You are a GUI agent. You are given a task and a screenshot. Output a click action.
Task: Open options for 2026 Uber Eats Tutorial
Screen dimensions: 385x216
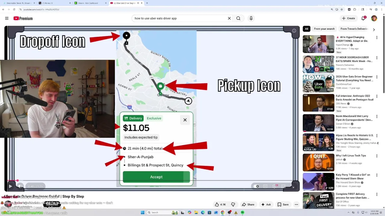(x=377, y=77)
